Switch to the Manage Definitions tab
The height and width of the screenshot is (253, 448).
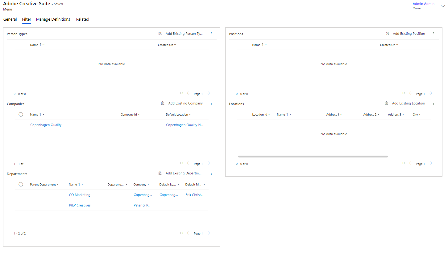click(53, 19)
